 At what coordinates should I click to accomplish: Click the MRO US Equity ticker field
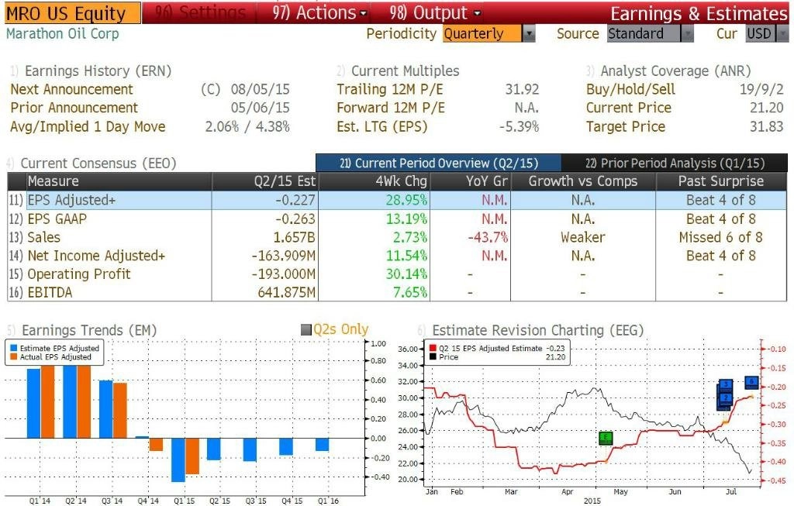pyautogui.click(x=72, y=13)
